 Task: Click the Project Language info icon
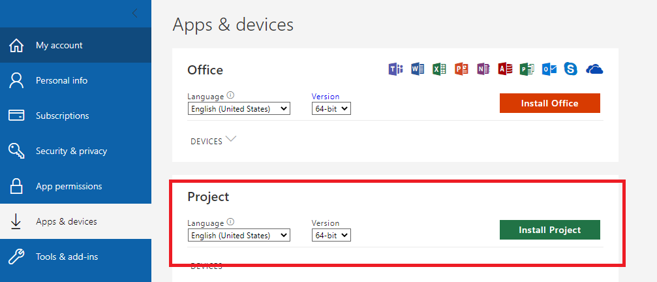coord(230,222)
